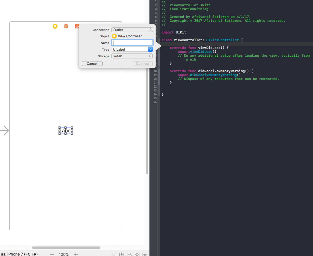Viewport: 313px width, 256px height.
Task: Click line number 24 in gutter
Action: (x=155, y=95)
